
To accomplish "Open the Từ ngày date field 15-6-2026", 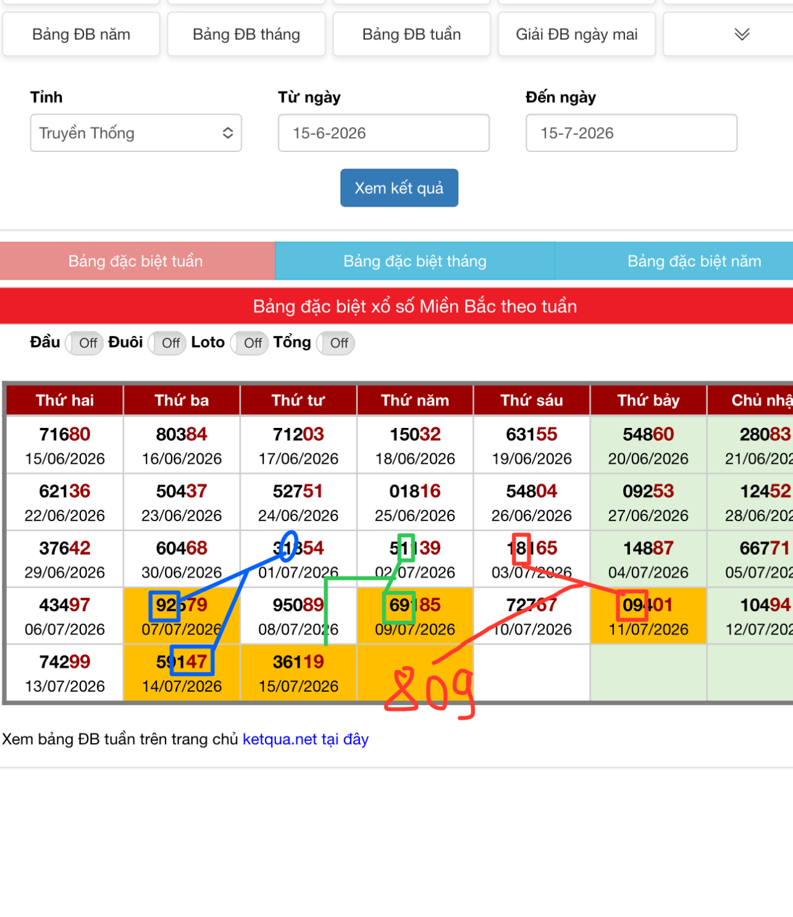I will point(384,133).
